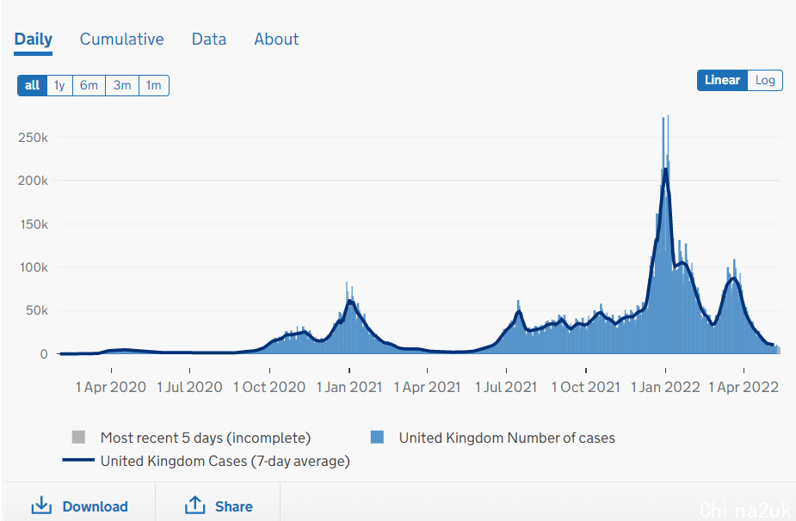Click the Download link text
796x521 pixels.
95,506
